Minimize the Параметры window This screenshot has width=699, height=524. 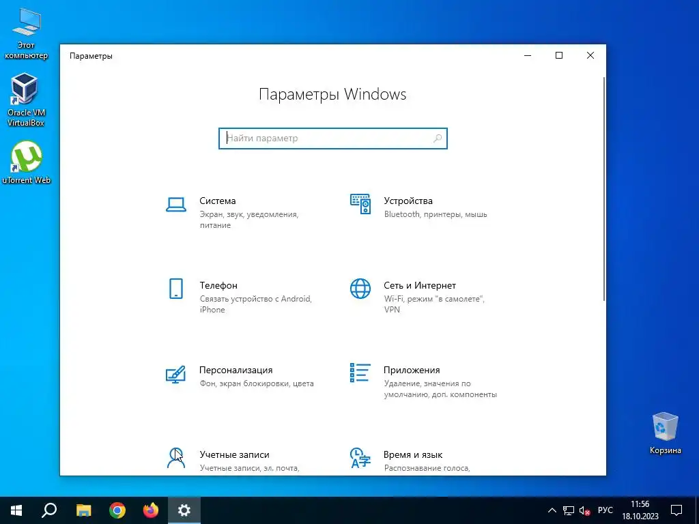click(528, 56)
